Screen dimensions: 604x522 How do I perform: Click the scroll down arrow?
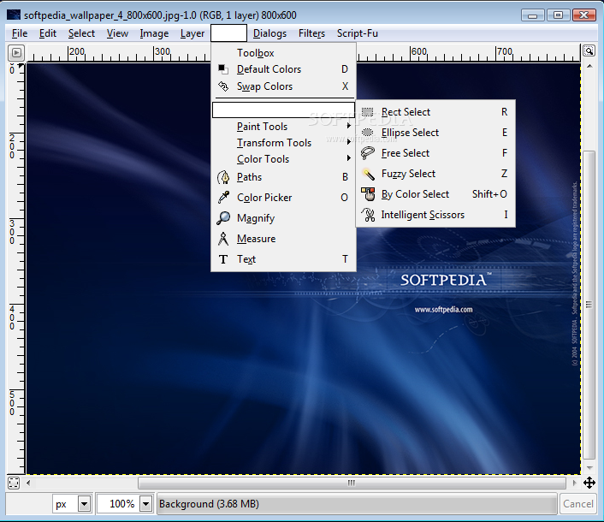(x=589, y=468)
